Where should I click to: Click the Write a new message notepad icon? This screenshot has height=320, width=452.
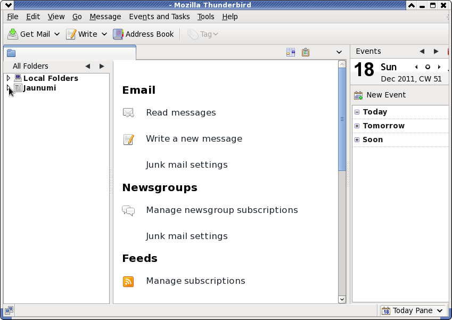coord(128,140)
